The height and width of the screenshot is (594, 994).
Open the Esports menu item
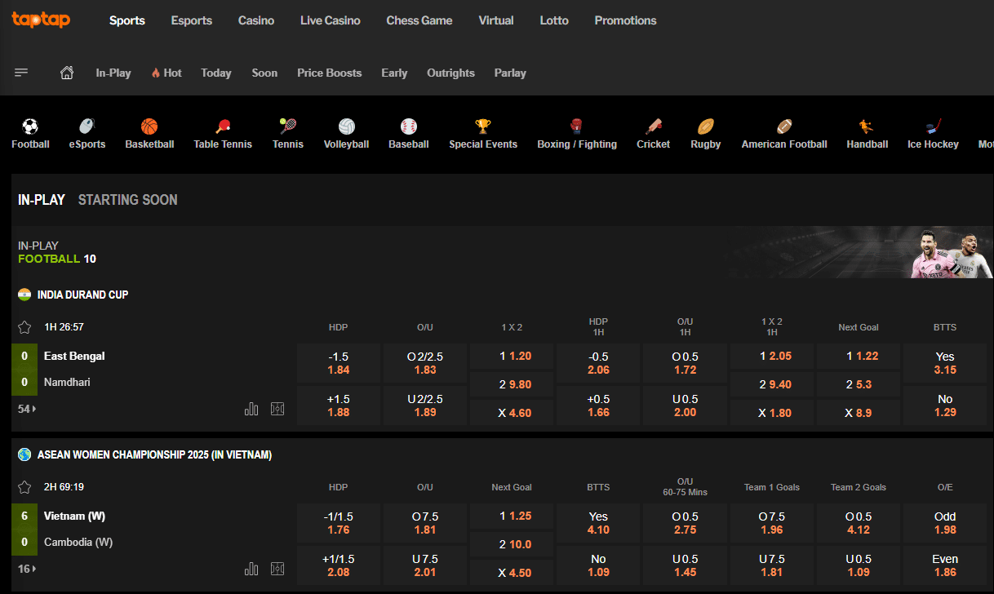tap(191, 20)
